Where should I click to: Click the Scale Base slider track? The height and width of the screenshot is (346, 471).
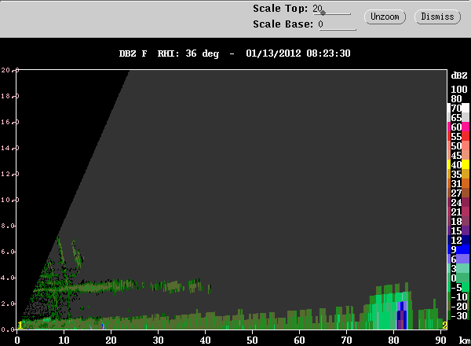coord(338,29)
